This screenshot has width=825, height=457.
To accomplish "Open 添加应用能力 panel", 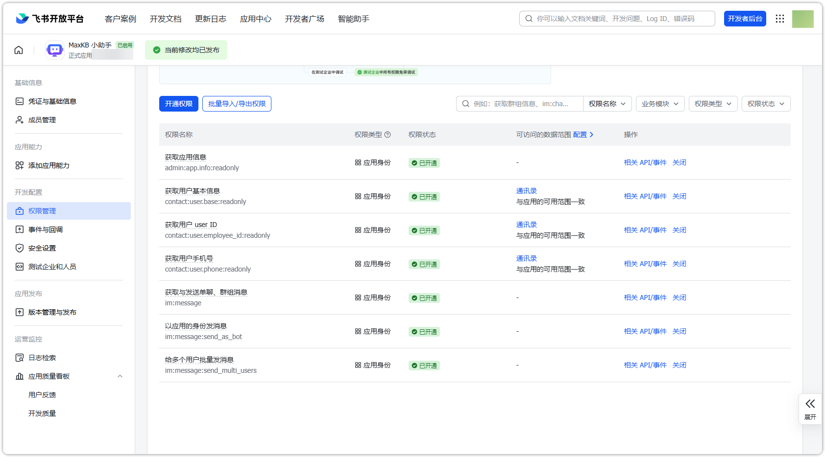I will [48, 165].
